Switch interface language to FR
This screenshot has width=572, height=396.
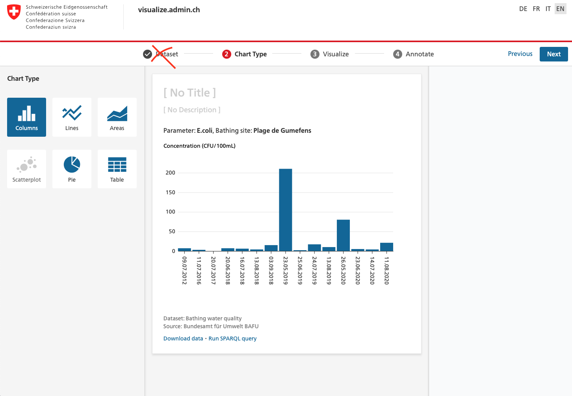536,9
